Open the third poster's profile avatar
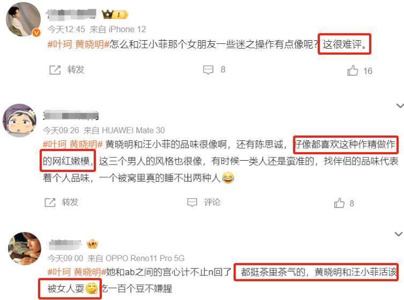404x300 pixels. click(x=25, y=249)
